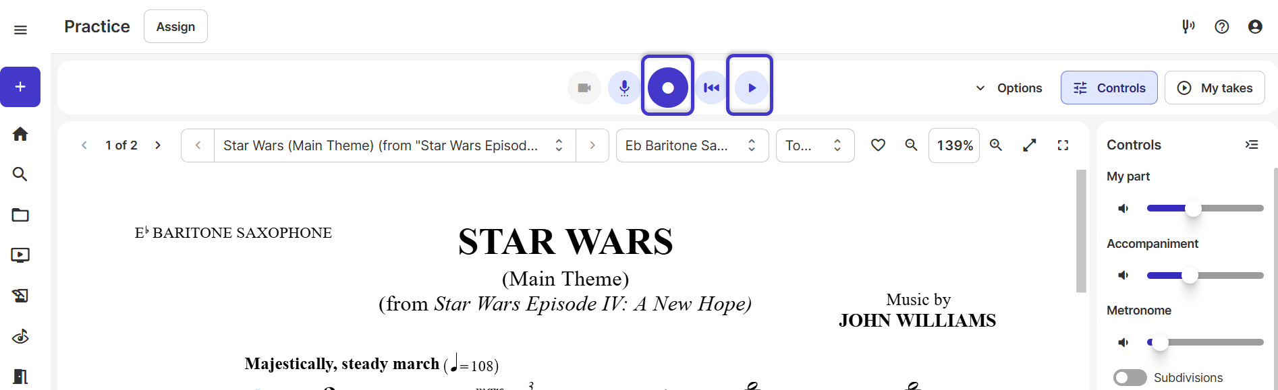Adjust the Metronome volume slider
The width and height of the screenshot is (1278, 390).
point(1205,342)
